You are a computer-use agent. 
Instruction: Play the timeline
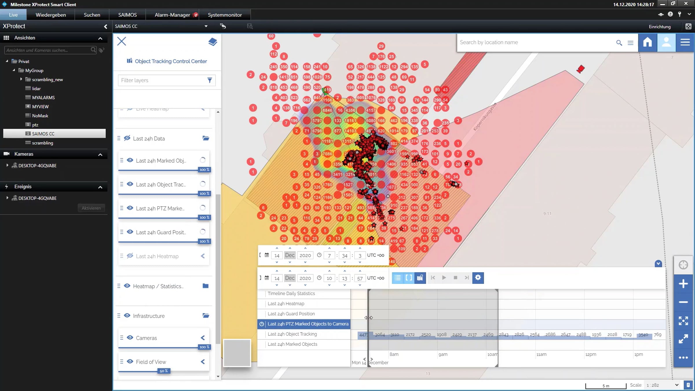(444, 278)
